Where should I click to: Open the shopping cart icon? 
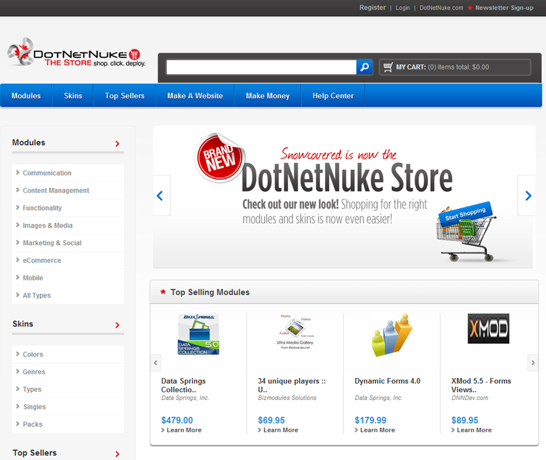[x=388, y=67]
